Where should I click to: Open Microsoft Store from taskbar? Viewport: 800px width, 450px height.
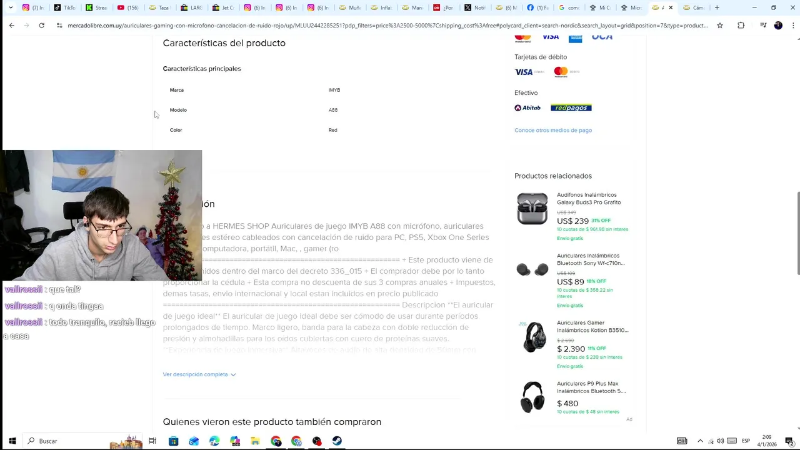point(173,441)
